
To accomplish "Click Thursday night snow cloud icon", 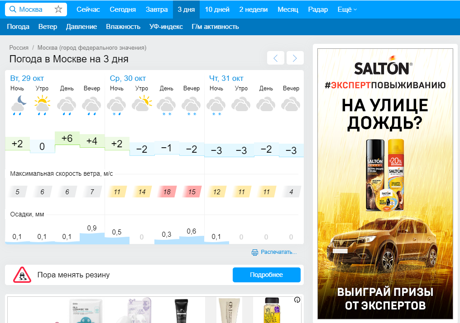I will [216, 106].
